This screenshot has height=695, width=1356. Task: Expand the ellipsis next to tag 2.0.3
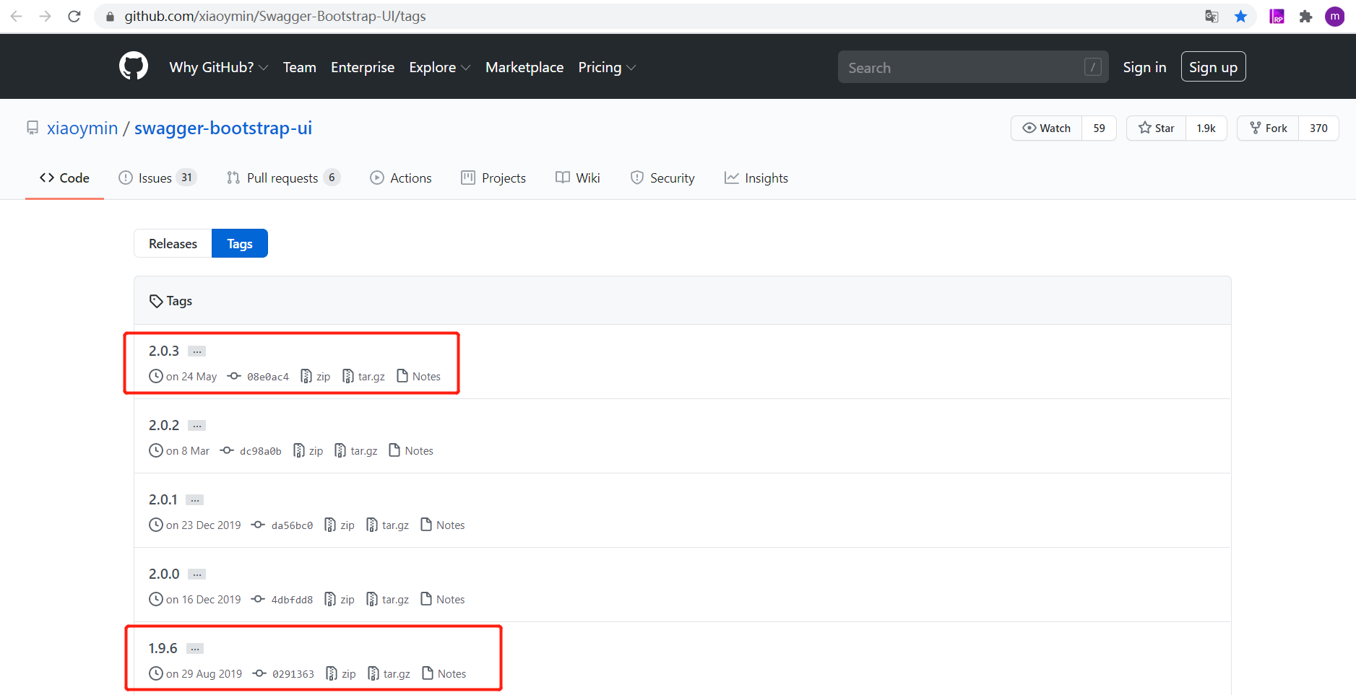click(x=197, y=351)
